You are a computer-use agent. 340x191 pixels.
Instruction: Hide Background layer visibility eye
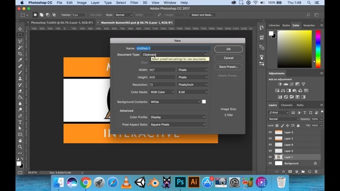270,163
